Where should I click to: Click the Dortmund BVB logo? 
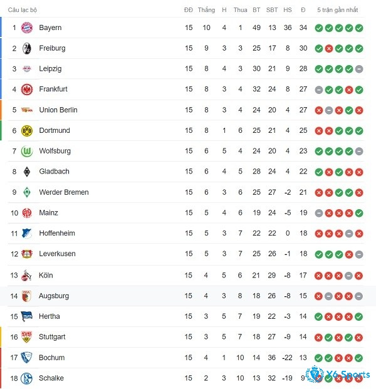tap(27, 130)
